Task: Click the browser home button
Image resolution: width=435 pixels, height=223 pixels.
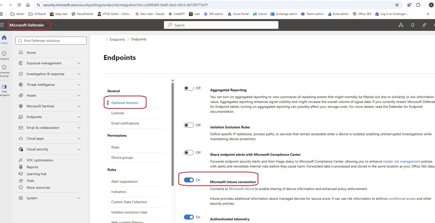Action: pos(28,5)
